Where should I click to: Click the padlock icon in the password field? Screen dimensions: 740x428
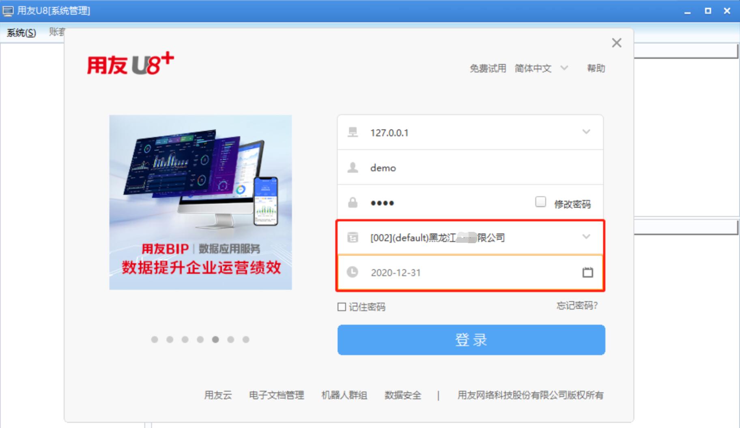pos(353,202)
